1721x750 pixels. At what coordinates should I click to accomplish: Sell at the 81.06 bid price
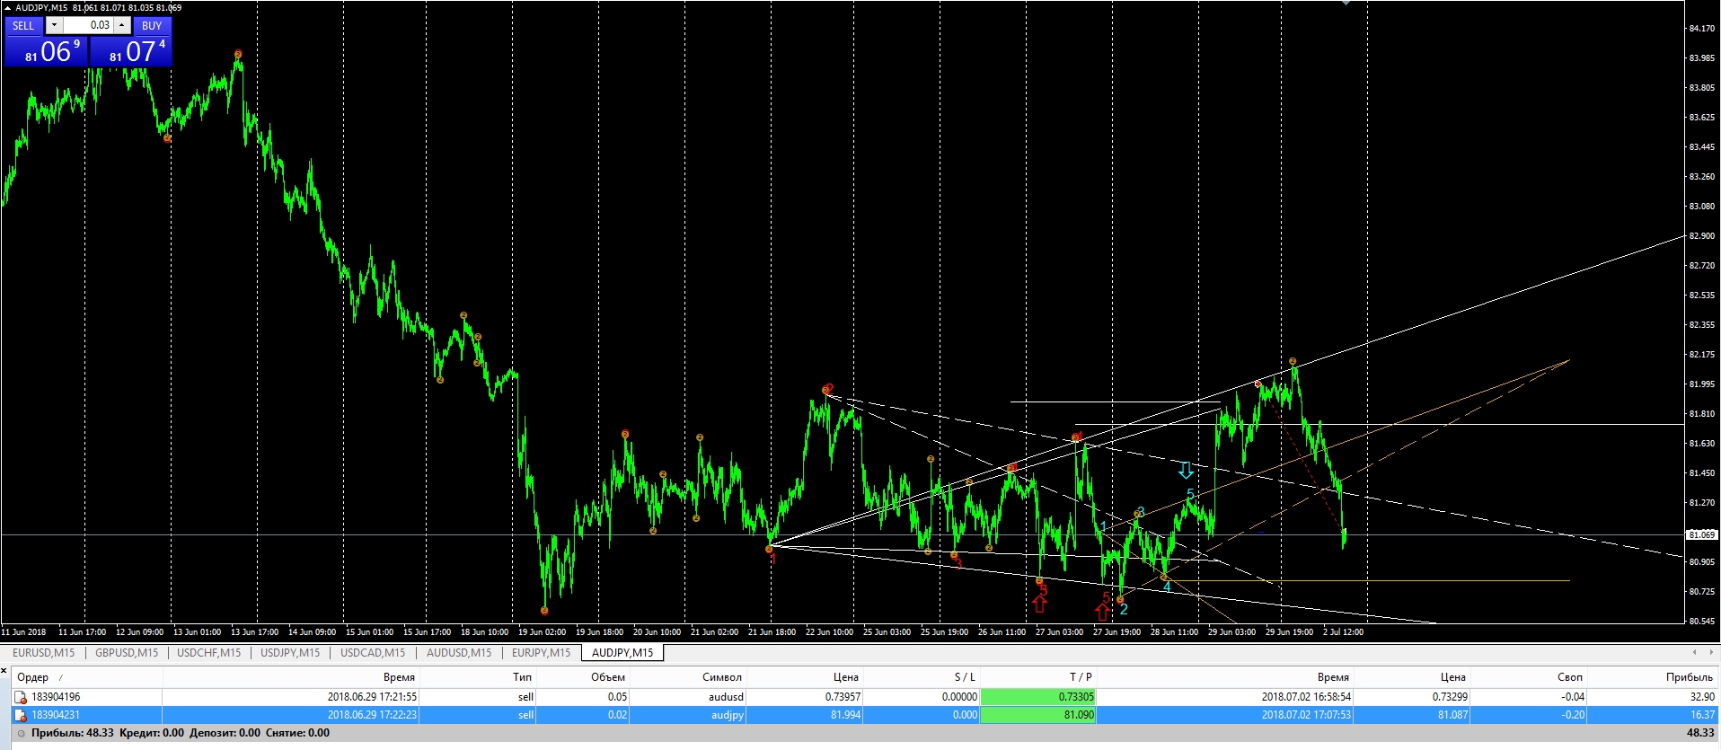(x=45, y=51)
